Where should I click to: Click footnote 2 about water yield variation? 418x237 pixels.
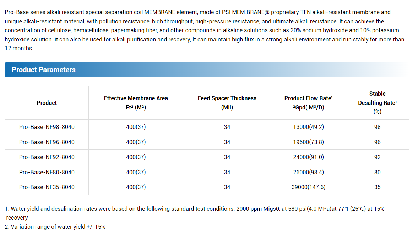[x=55, y=227]
